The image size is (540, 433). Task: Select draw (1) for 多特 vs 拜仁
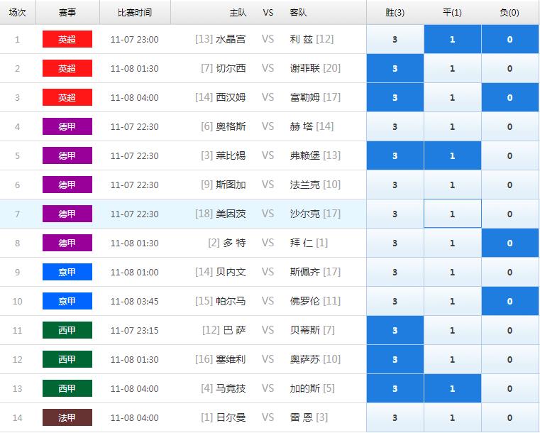pyautogui.click(x=452, y=243)
